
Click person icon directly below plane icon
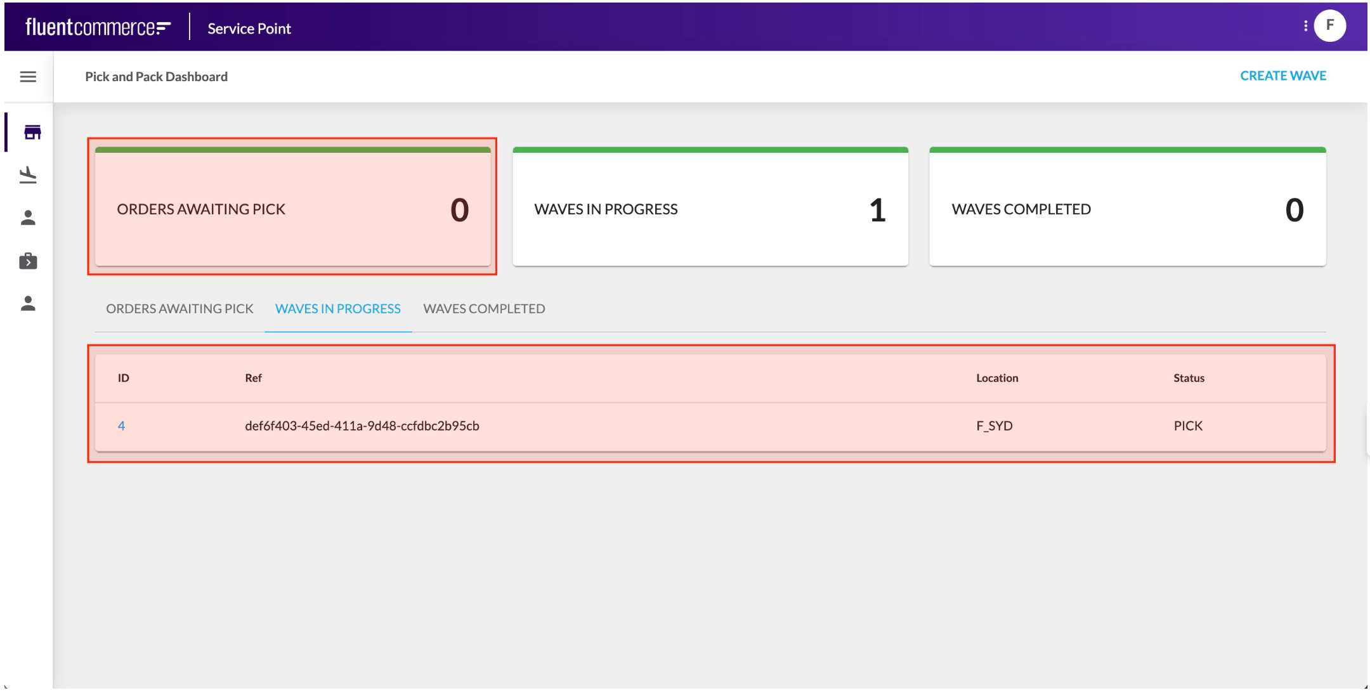(28, 218)
